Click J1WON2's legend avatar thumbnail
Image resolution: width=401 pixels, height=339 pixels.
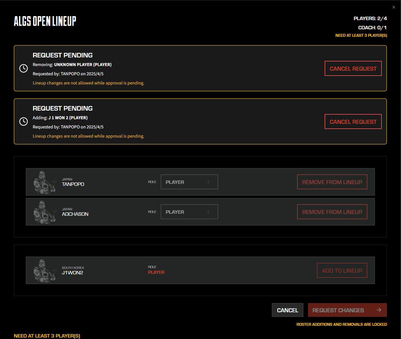(x=44, y=270)
